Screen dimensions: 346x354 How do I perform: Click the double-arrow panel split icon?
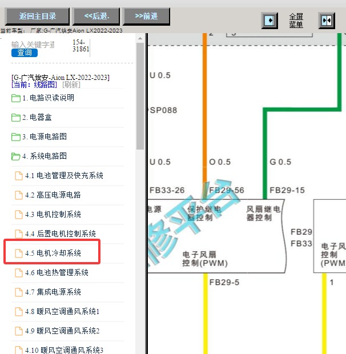(x=327, y=21)
